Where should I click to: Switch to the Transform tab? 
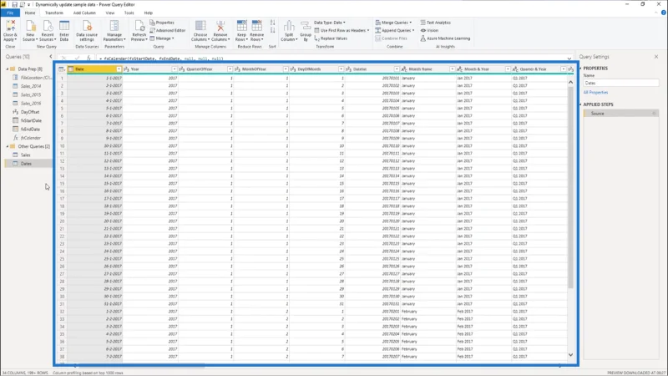pos(53,13)
